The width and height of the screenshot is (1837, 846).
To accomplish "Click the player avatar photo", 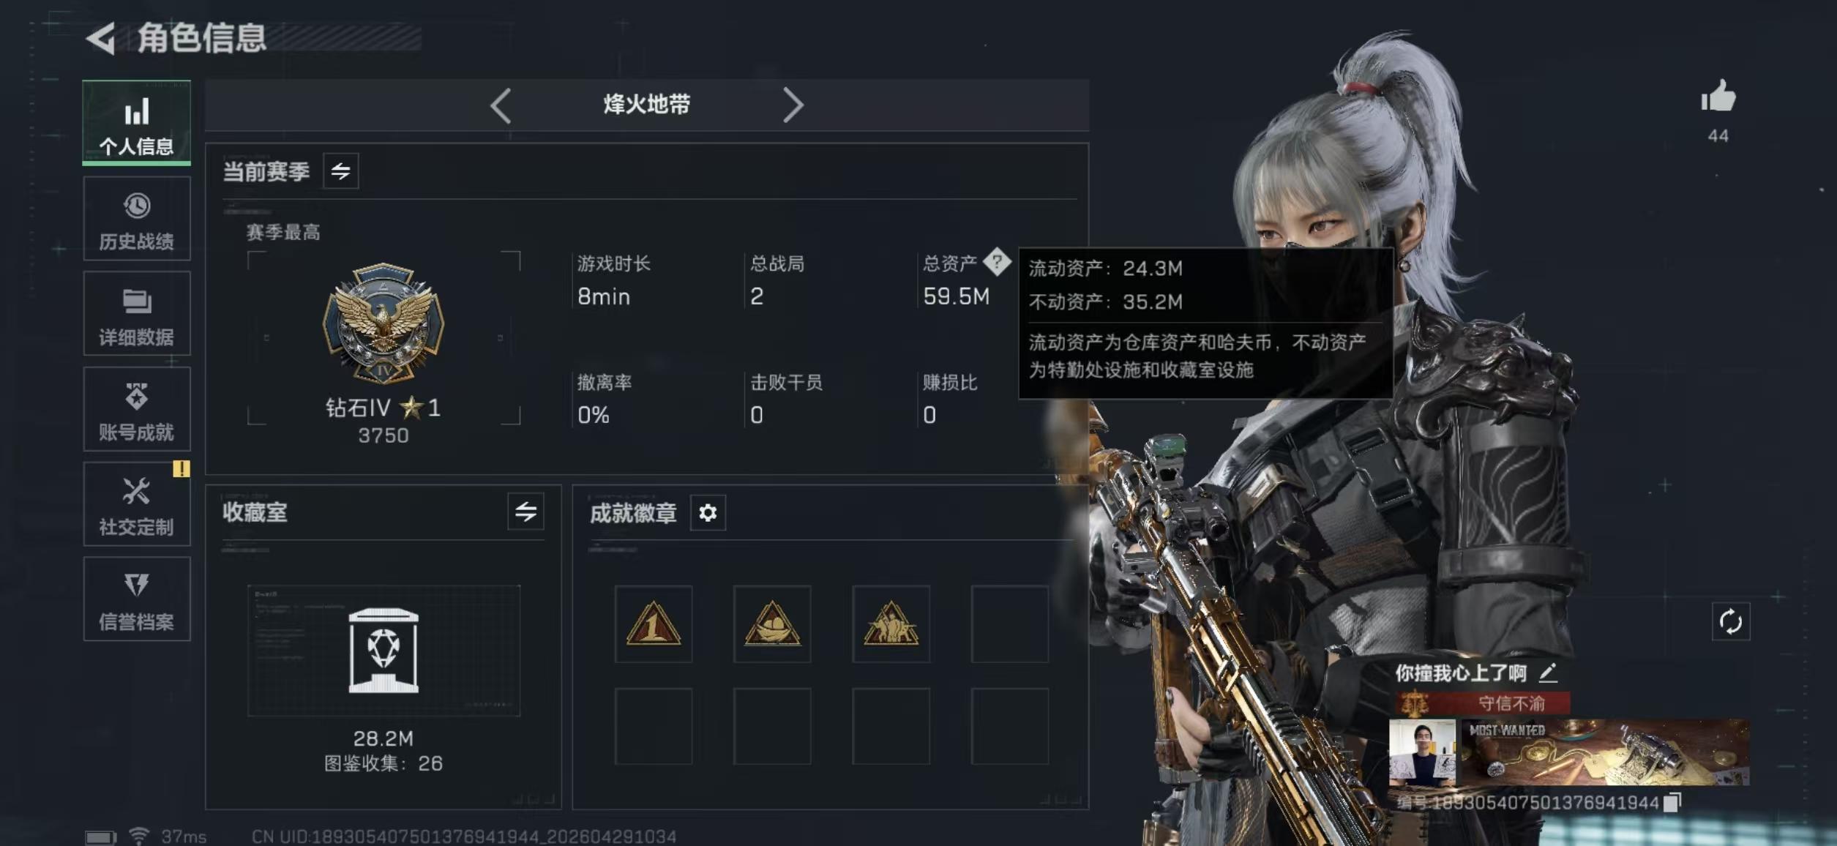I will (1422, 752).
